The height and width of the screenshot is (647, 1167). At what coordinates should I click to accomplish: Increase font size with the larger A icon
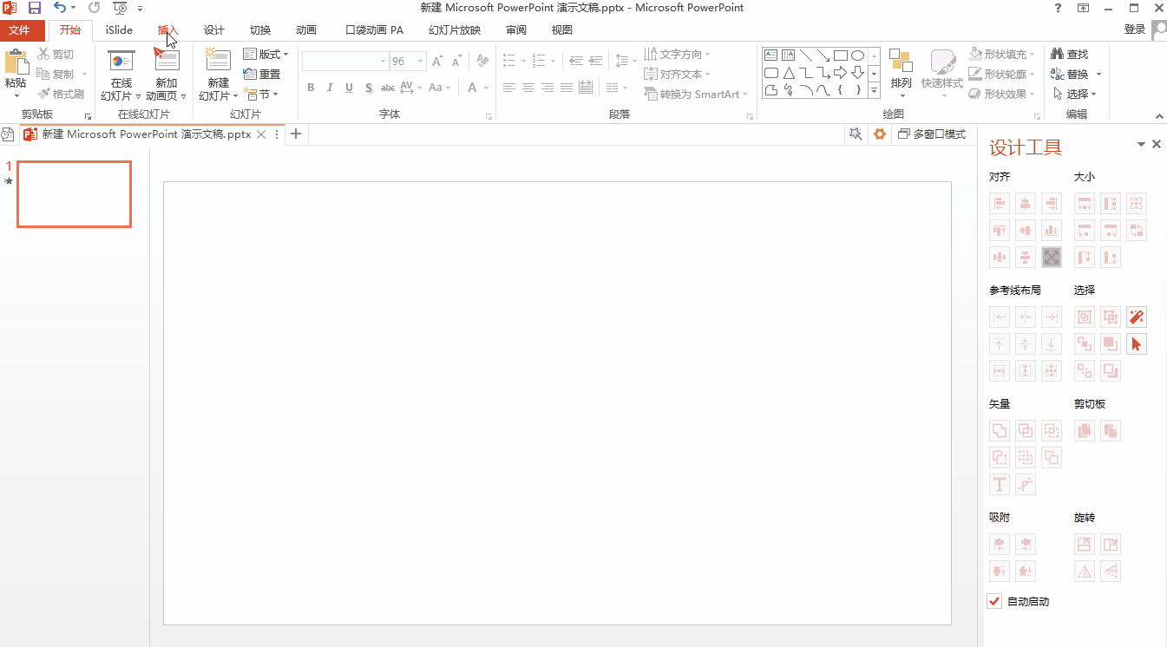(437, 62)
